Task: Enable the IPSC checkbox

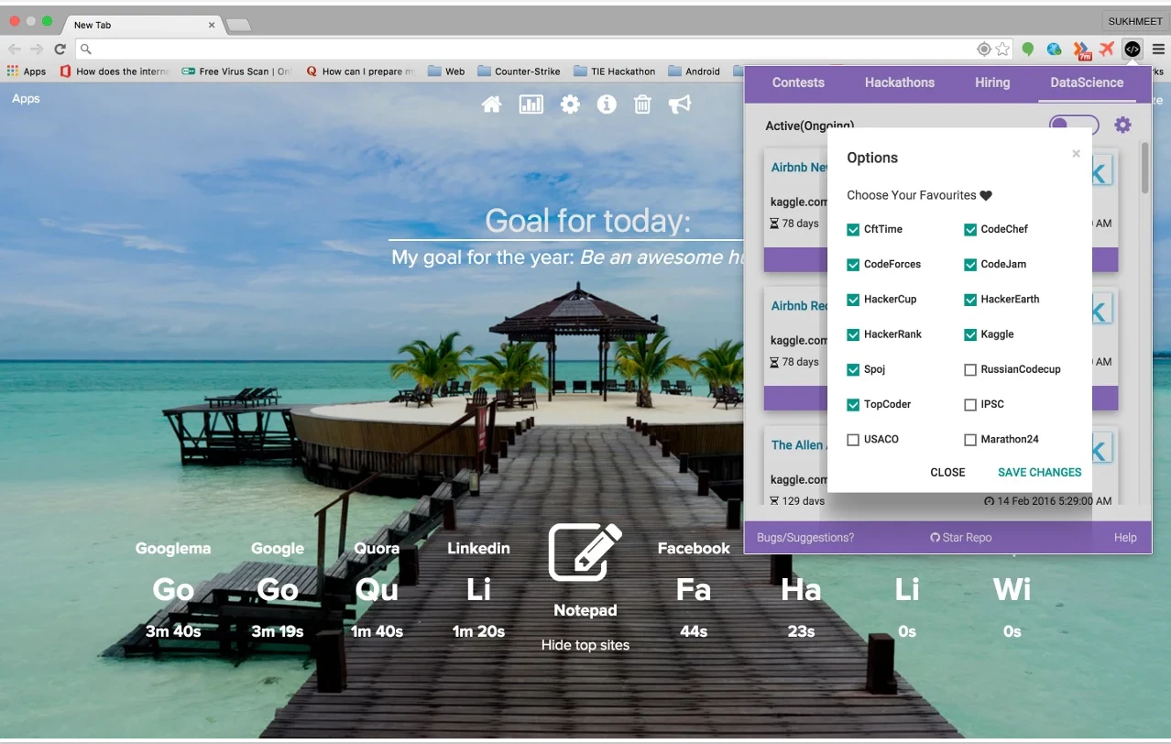Action: tap(970, 404)
